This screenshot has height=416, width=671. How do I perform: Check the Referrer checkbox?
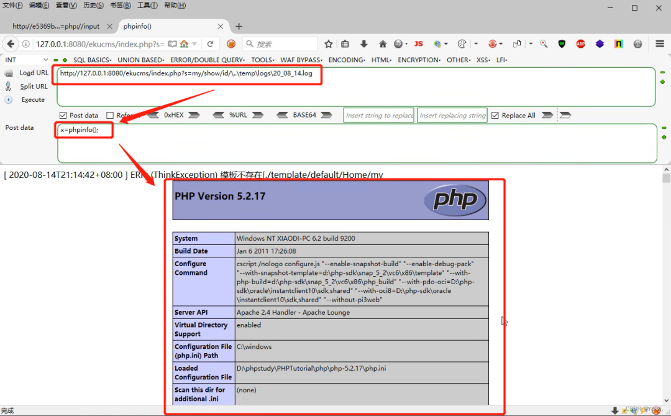pos(110,115)
